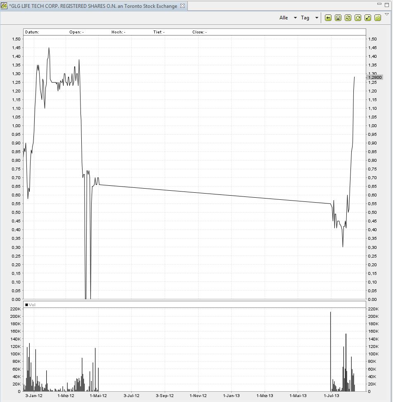Image resolution: width=393 pixels, height=402 pixels.
Task: Click the '1-Nov-12' date axis label
Action: (198, 395)
